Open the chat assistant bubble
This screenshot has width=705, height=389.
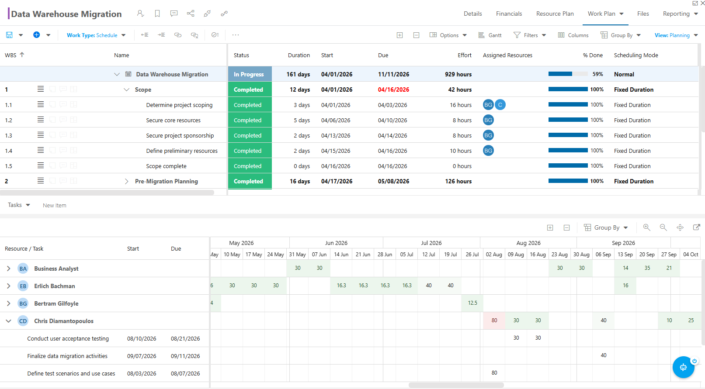(684, 367)
